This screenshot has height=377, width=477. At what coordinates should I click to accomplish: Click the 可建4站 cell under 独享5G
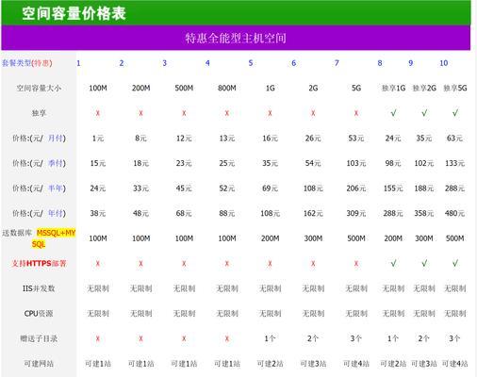[x=455, y=364]
